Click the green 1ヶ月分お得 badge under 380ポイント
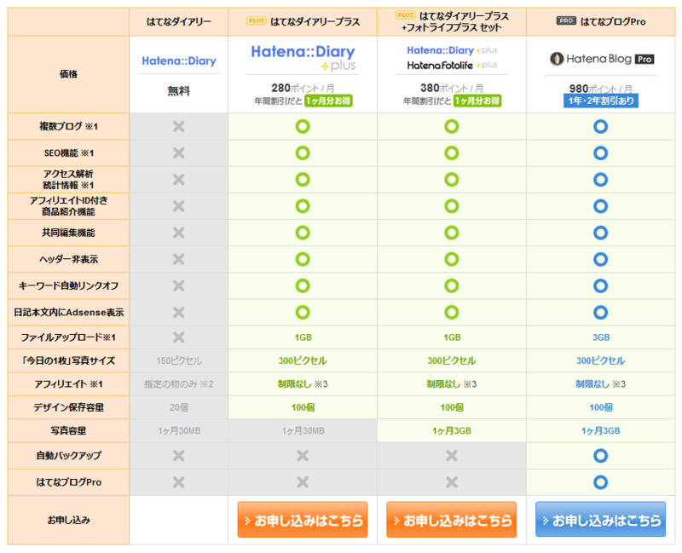Image resolution: width=682 pixels, height=553 pixels. coord(477,101)
